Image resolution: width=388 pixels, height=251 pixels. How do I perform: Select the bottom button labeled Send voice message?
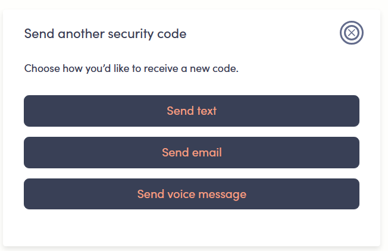tap(192, 194)
